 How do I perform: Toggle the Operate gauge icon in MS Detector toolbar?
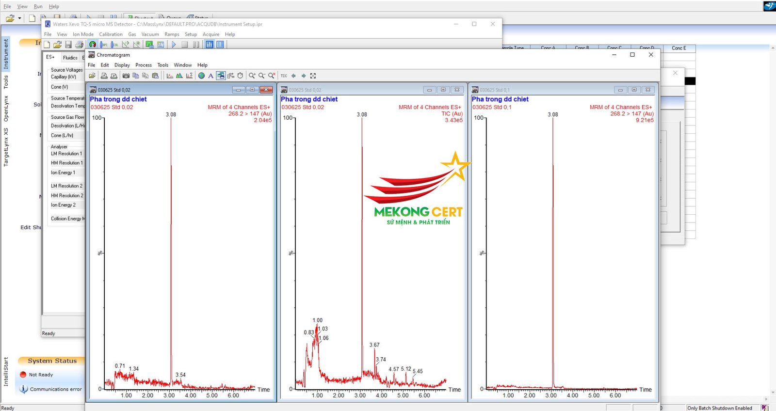(92, 45)
